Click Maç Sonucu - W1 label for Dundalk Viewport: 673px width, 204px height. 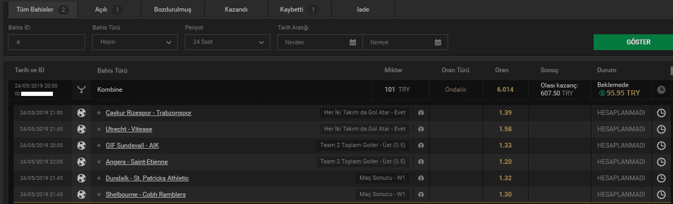pyautogui.click(x=383, y=178)
